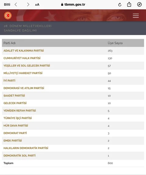Reload the page with refresh icon
Screen dimensions: 146x175
(120, 5)
